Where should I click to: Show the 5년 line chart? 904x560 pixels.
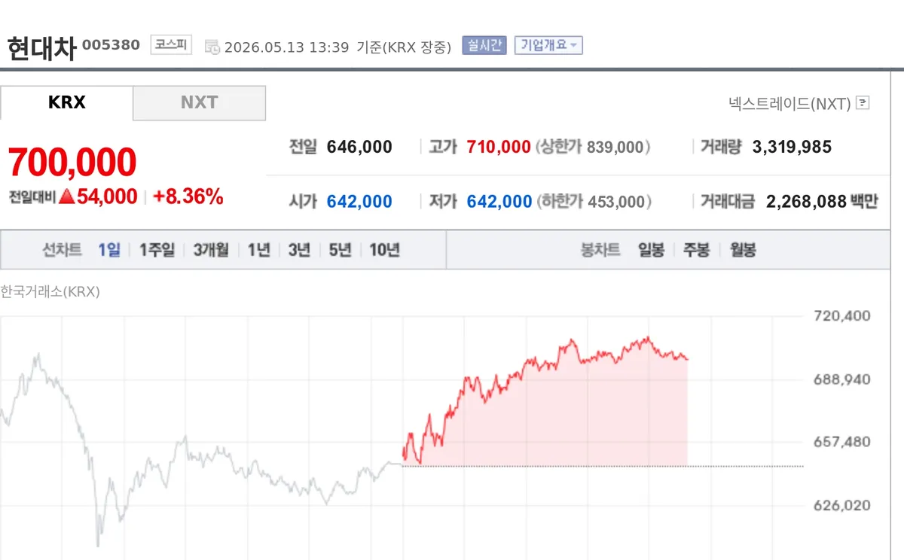coord(340,250)
